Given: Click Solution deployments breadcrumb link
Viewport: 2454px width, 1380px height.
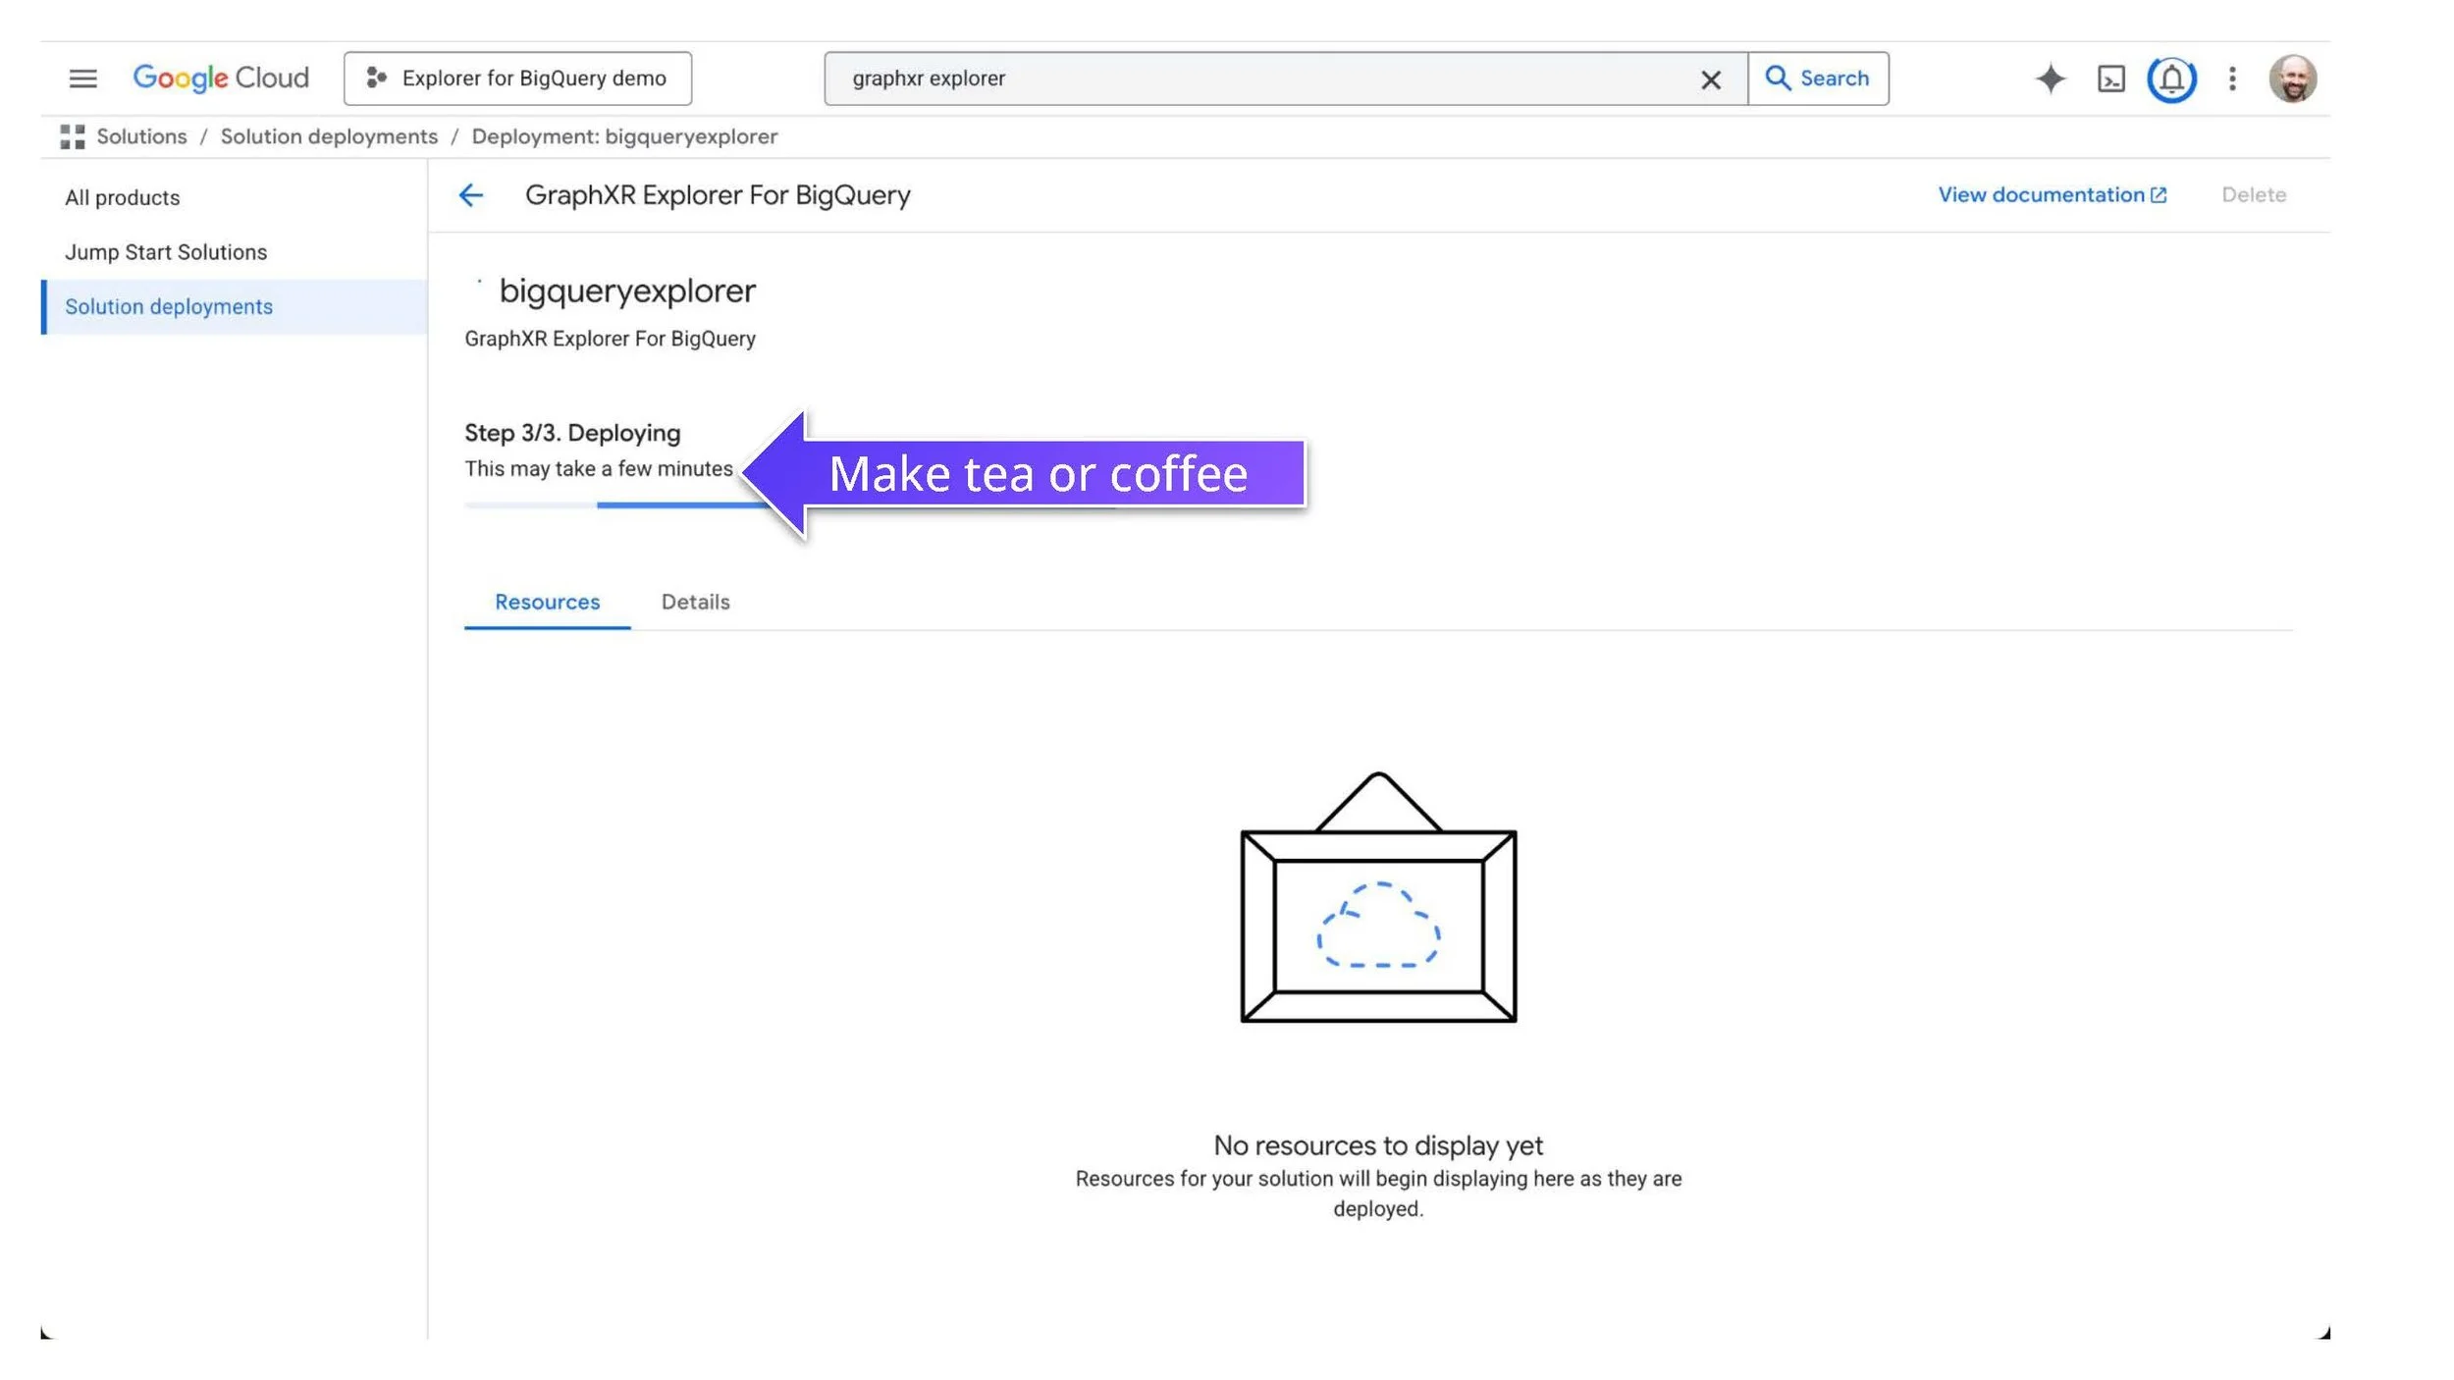Looking at the screenshot, I should [329, 136].
